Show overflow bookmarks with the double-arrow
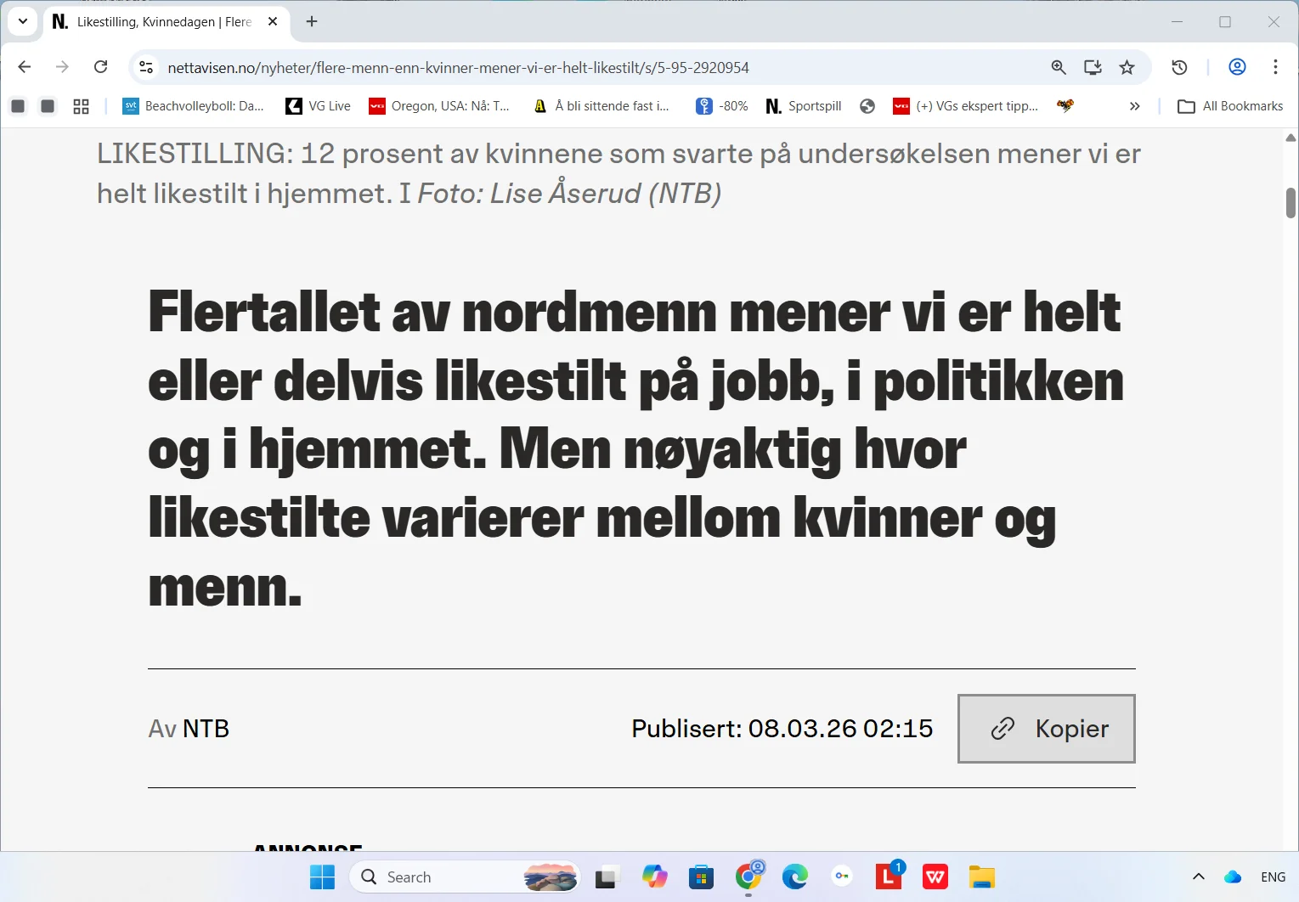The width and height of the screenshot is (1299, 902). click(1135, 105)
